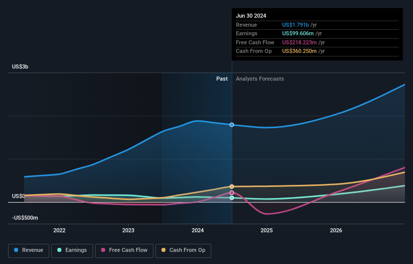Toggle the Revenue legend button
Image resolution: width=413 pixels, height=264 pixels.
[x=29, y=250]
